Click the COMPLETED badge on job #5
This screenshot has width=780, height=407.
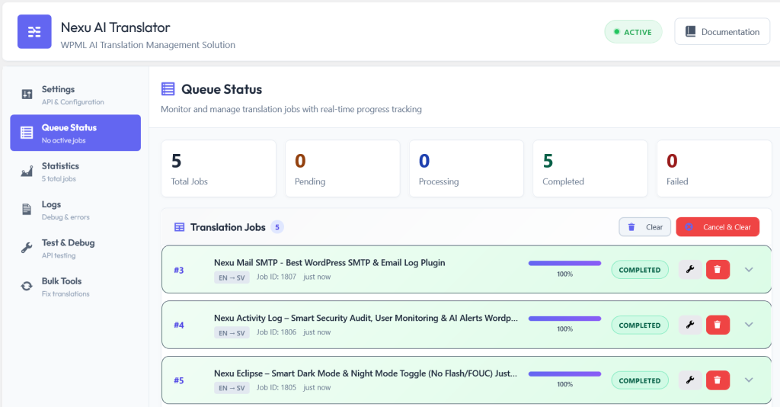point(640,380)
